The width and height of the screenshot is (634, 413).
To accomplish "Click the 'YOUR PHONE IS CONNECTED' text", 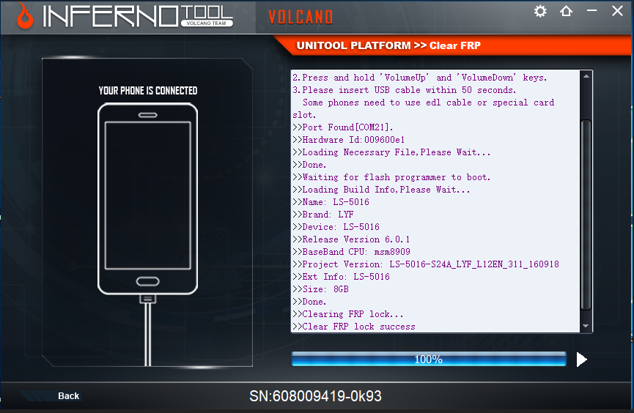I will [148, 91].
